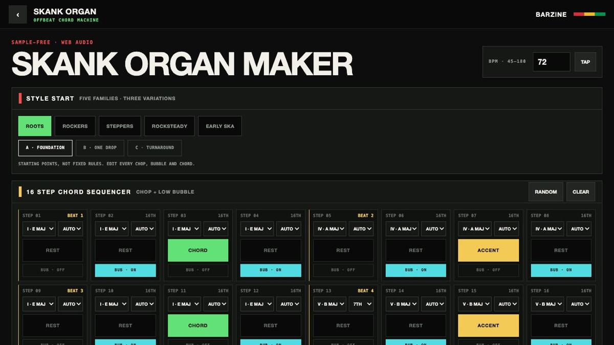614x345 pixels.
Task: Pick the ROCKSTEADY style
Action: pos(169,126)
